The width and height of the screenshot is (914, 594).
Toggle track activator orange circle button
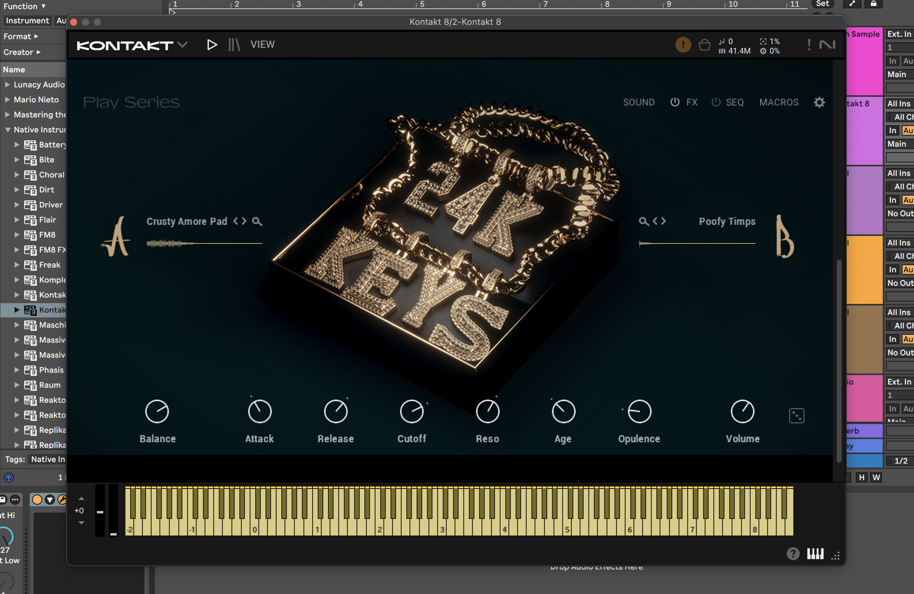point(37,500)
